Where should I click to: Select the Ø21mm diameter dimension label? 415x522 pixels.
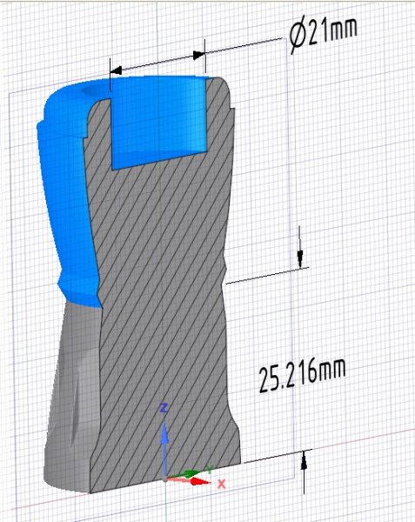click(324, 34)
